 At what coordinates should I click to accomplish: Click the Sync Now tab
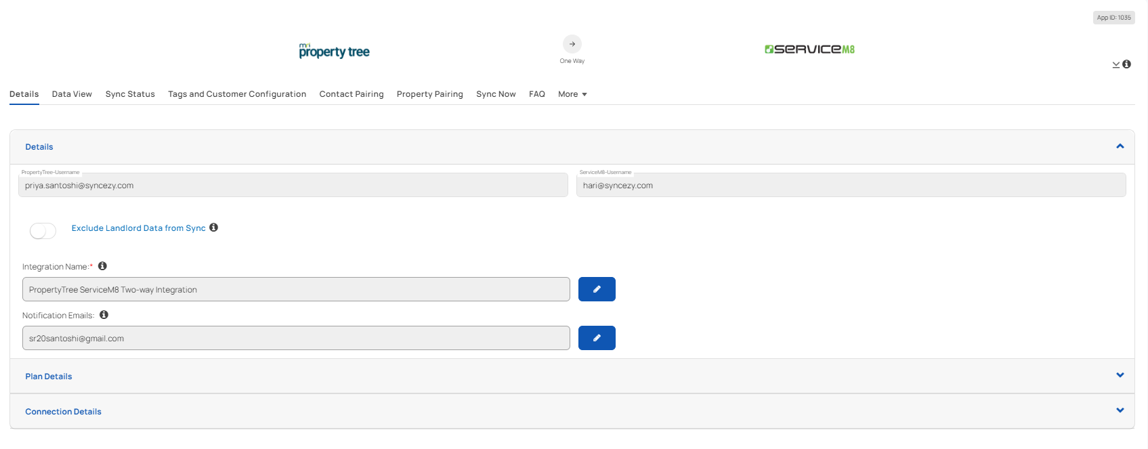coord(496,94)
